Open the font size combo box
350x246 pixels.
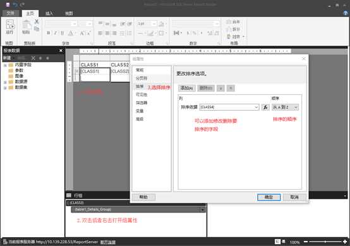pyautogui.click(x=86, y=23)
